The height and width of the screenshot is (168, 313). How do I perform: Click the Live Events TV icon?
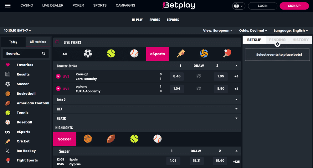57,42
